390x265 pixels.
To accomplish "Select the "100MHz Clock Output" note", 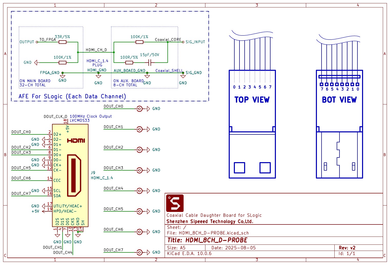I will pyautogui.click(x=91, y=116).
